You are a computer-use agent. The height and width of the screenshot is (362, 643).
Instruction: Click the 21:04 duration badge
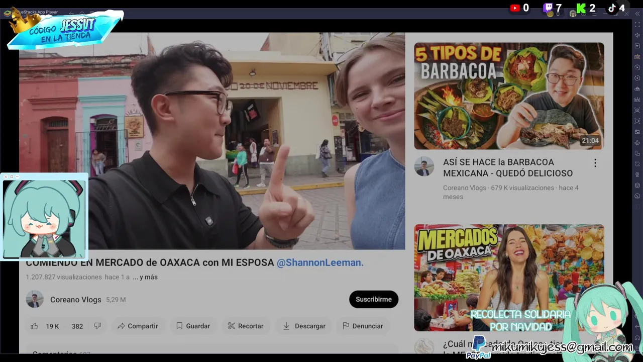tap(590, 141)
